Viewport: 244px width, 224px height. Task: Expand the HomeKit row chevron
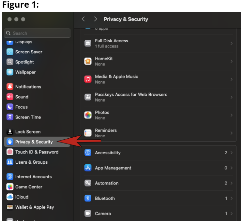(231, 61)
